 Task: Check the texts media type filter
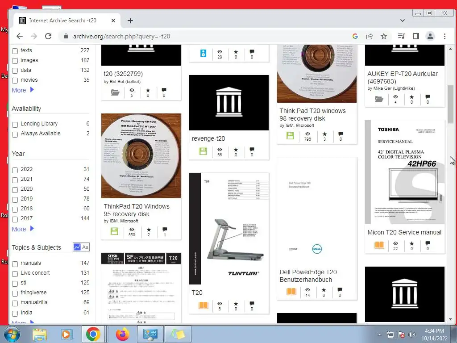[15, 51]
